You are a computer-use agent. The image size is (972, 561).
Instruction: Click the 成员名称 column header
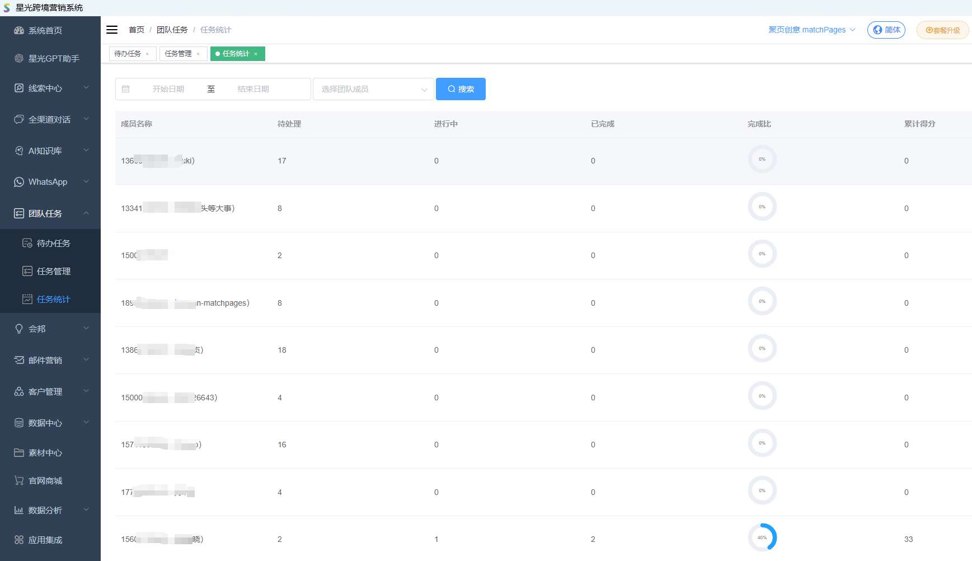point(137,124)
